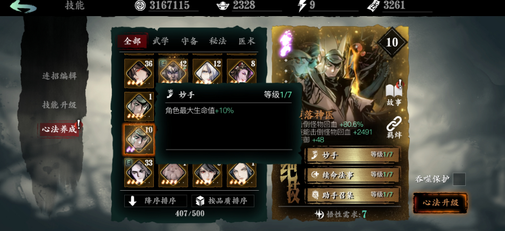The height and width of the screenshot is (231, 505).
Task: Open the 羁绊 chain link icon
Action: pos(394,127)
